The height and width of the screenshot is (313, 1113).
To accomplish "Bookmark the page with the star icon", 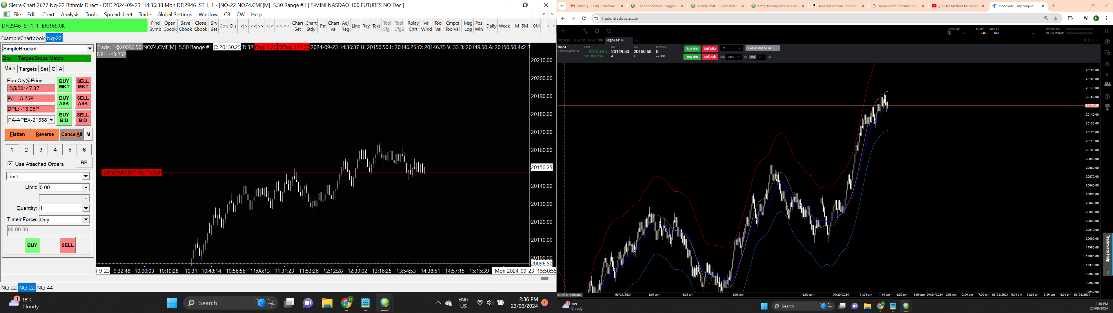I will [1056, 19].
